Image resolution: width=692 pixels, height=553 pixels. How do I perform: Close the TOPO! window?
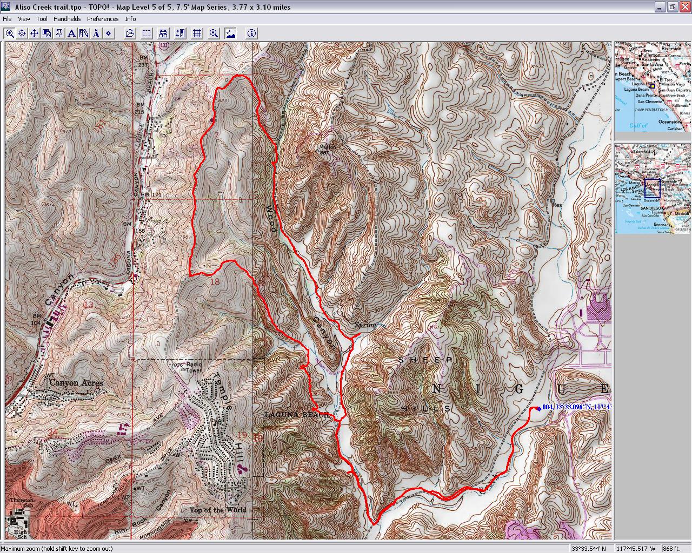click(x=684, y=6)
